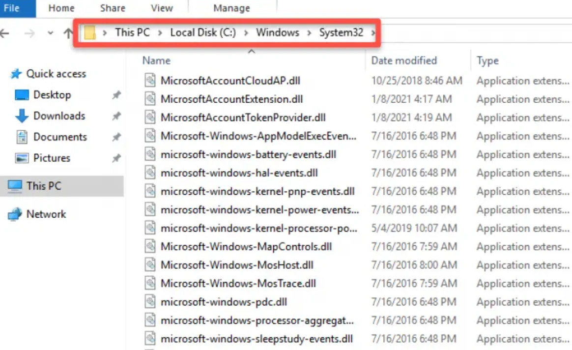Sort by Type column header
Viewport: 572px width, 350px height.
487,60
